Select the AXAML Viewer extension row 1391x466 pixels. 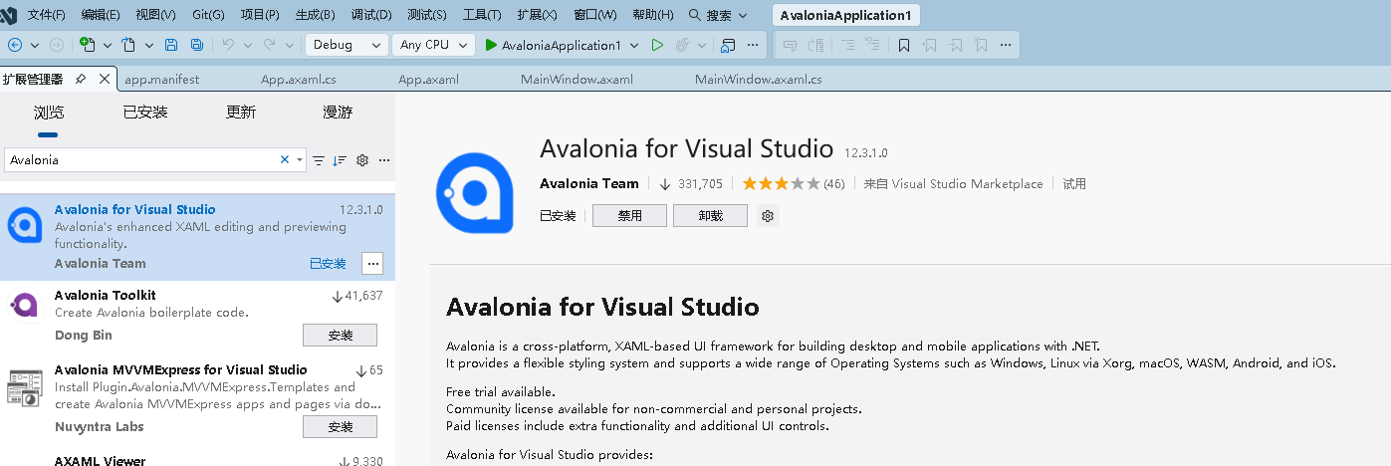point(197,458)
